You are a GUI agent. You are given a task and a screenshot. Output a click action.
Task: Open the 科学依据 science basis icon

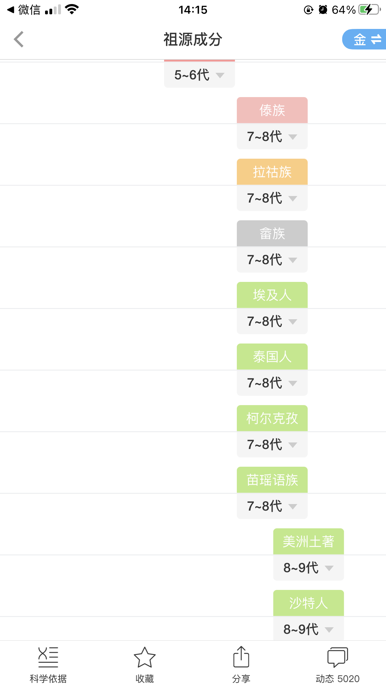(x=48, y=657)
